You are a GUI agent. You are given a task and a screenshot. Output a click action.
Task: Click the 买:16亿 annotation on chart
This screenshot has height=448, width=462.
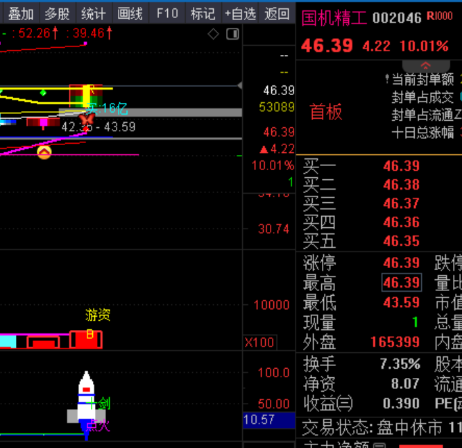tap(107, 109)
